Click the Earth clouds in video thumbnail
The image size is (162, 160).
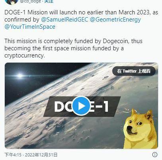[40, 120]
